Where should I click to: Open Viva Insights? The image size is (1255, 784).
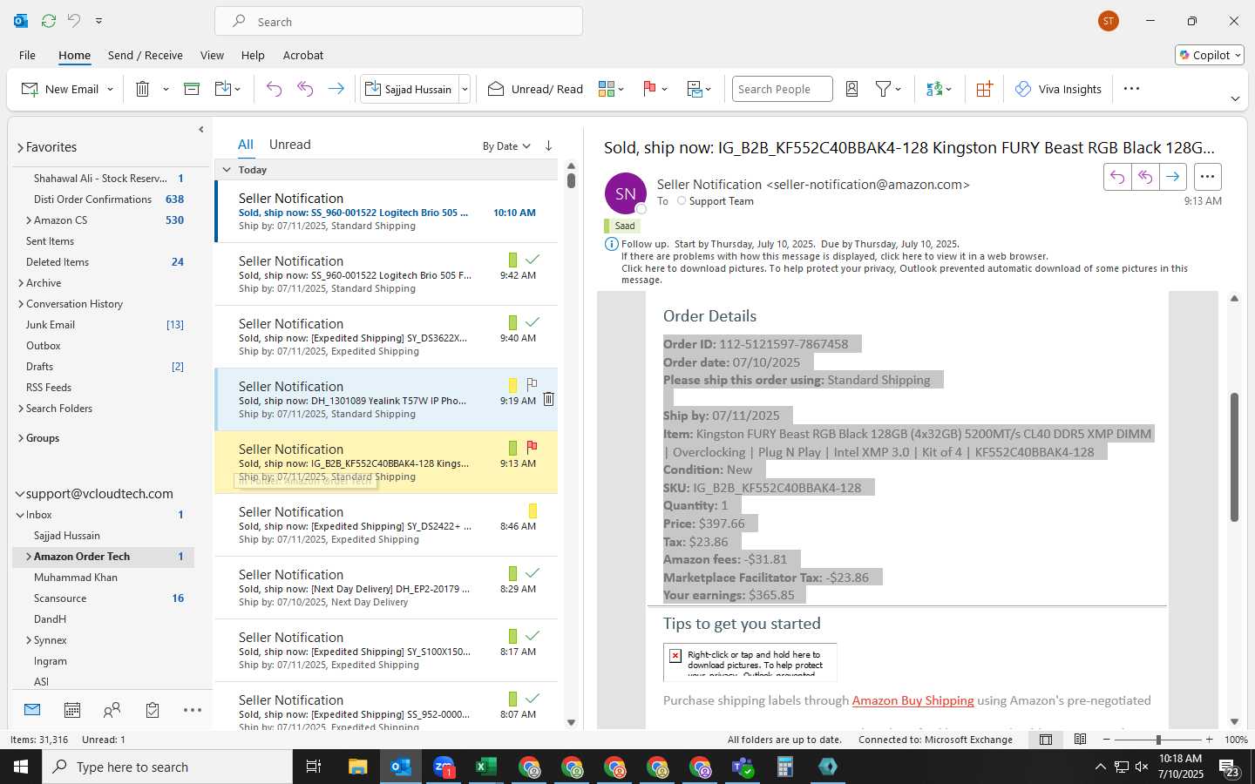click(1058, 89)
